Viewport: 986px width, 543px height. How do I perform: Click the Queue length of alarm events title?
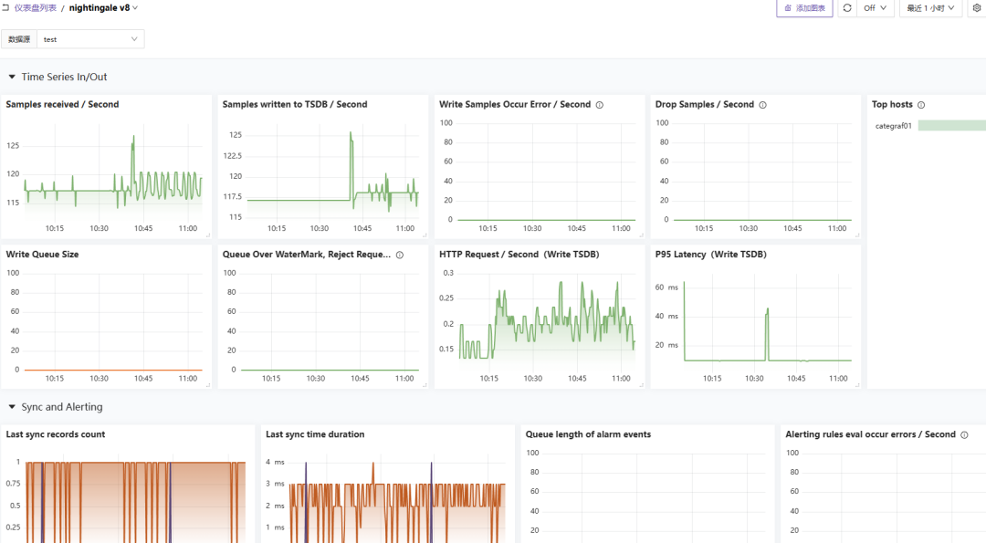click(x=588, y=434)
